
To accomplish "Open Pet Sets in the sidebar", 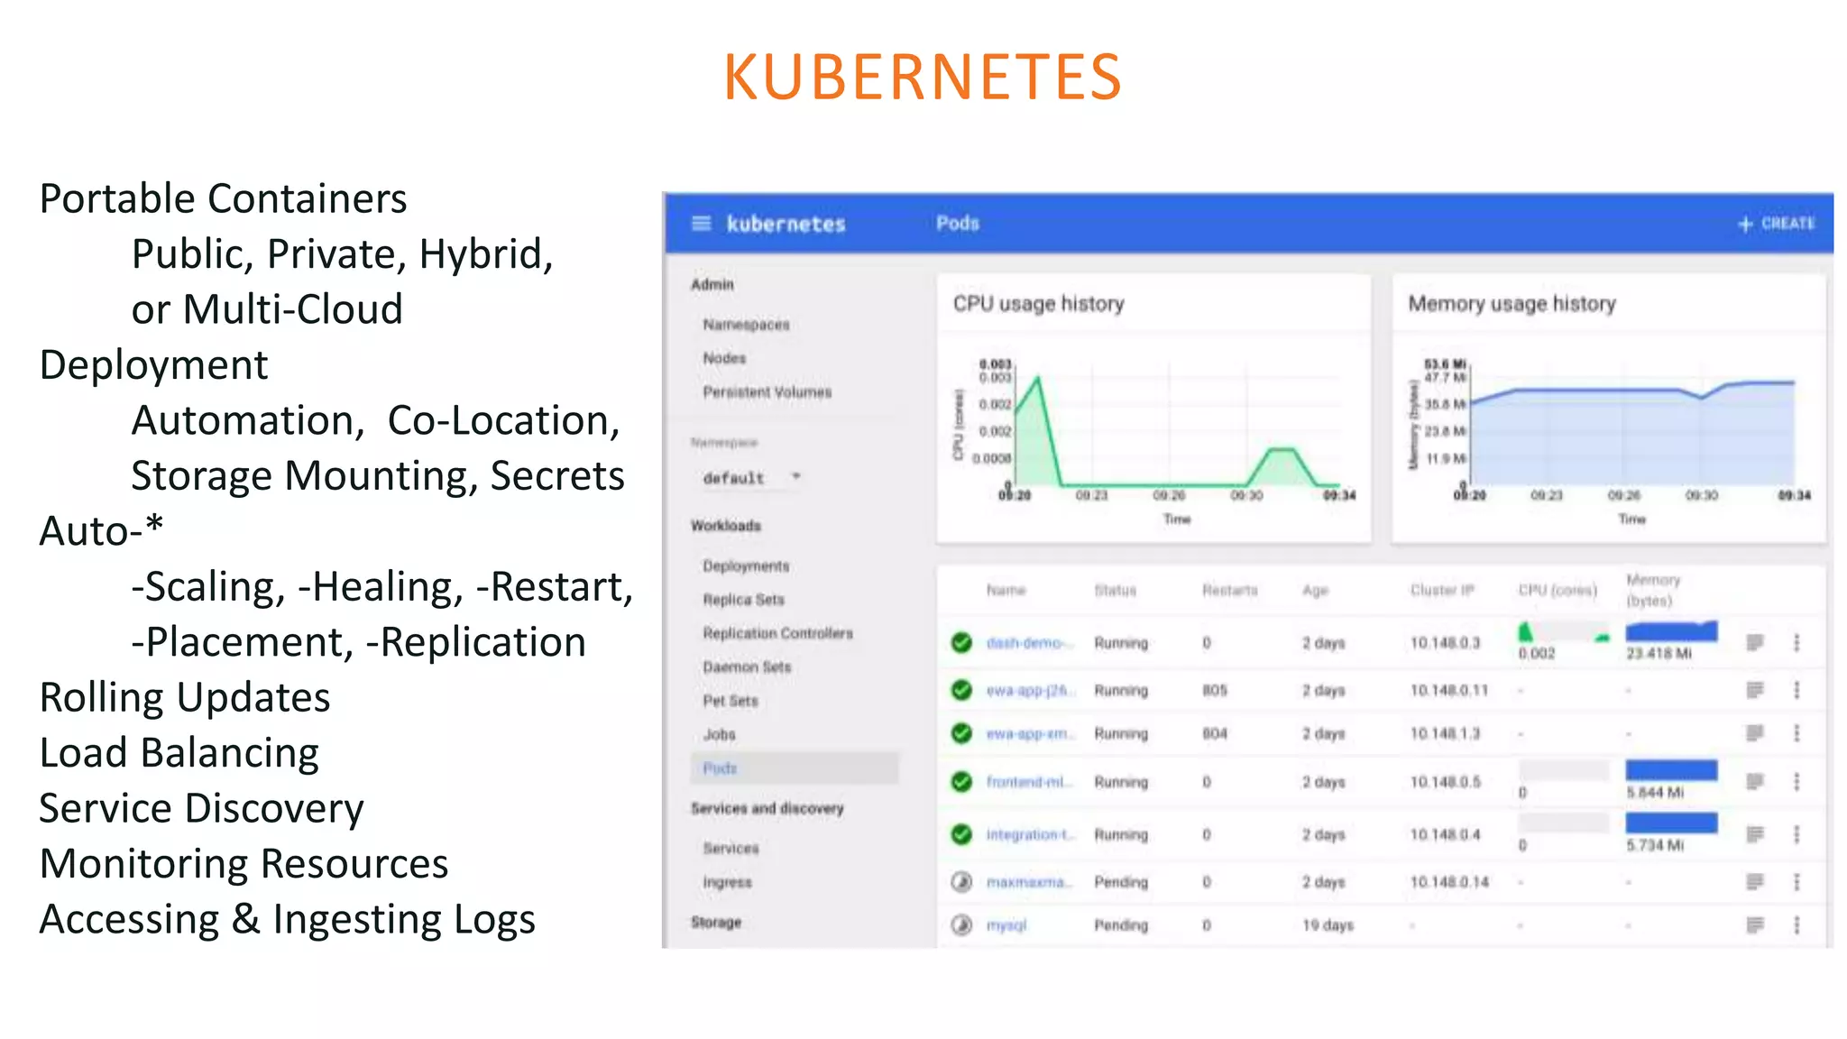I will (731, 701).
